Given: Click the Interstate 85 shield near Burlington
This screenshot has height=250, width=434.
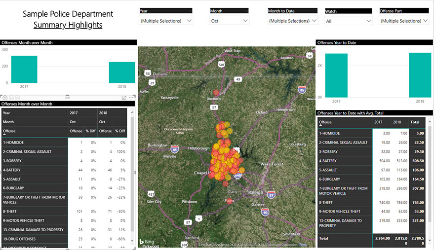Looking at the screenshot, I should (x=175, y=148).
